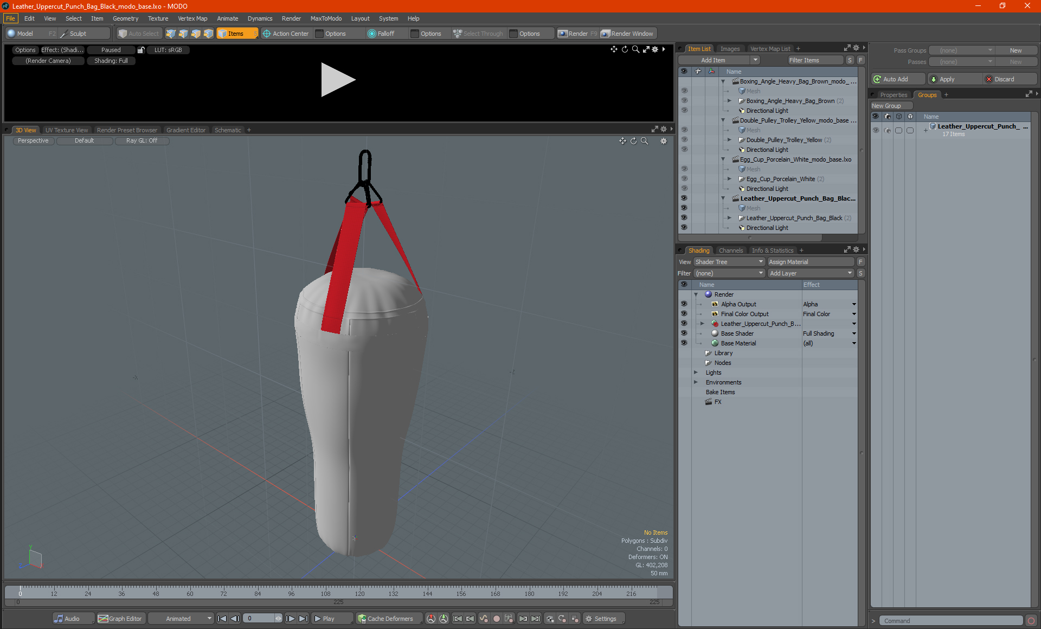The height and width of the screenshot is (629, 1041).
Task: Toggle Options checkbox next to Action Center
Action: pos(319,34)
